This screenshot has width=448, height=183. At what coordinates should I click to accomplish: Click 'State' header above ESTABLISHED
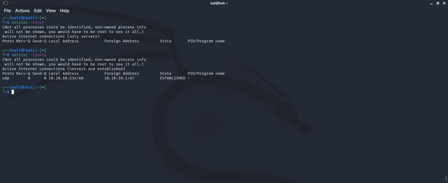click(x=166, y=74)
